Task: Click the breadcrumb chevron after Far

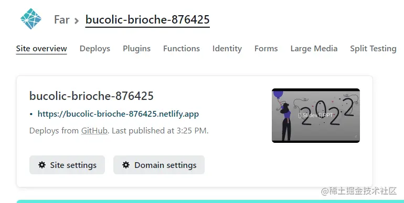Action: pos(77,20)
